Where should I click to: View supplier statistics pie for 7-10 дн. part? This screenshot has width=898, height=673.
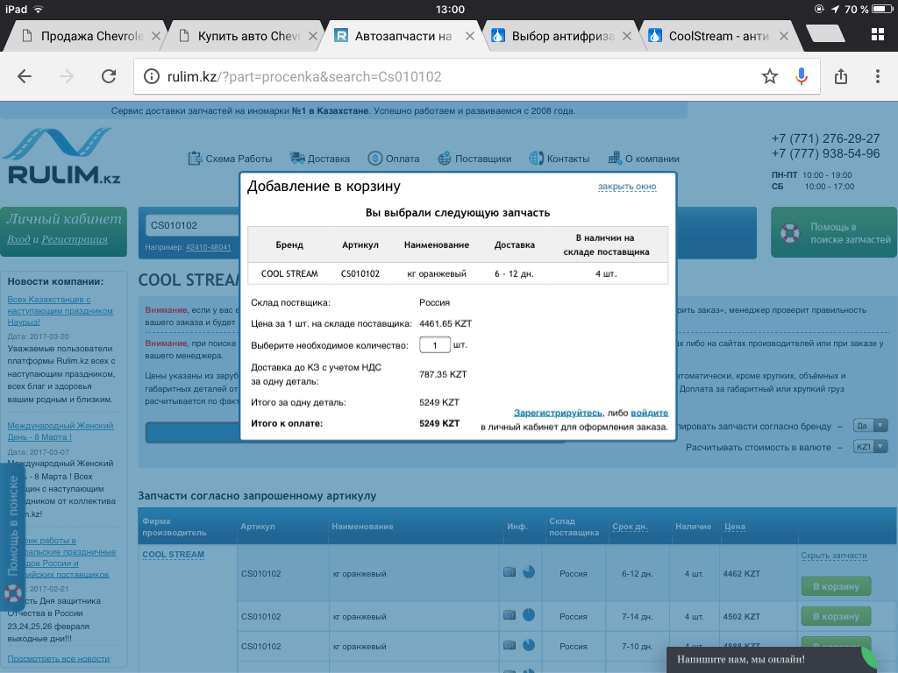coord(529,645)
